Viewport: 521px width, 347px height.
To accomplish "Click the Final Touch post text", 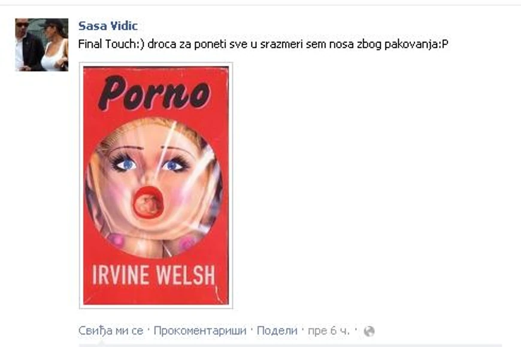I will tap(263, 44).
